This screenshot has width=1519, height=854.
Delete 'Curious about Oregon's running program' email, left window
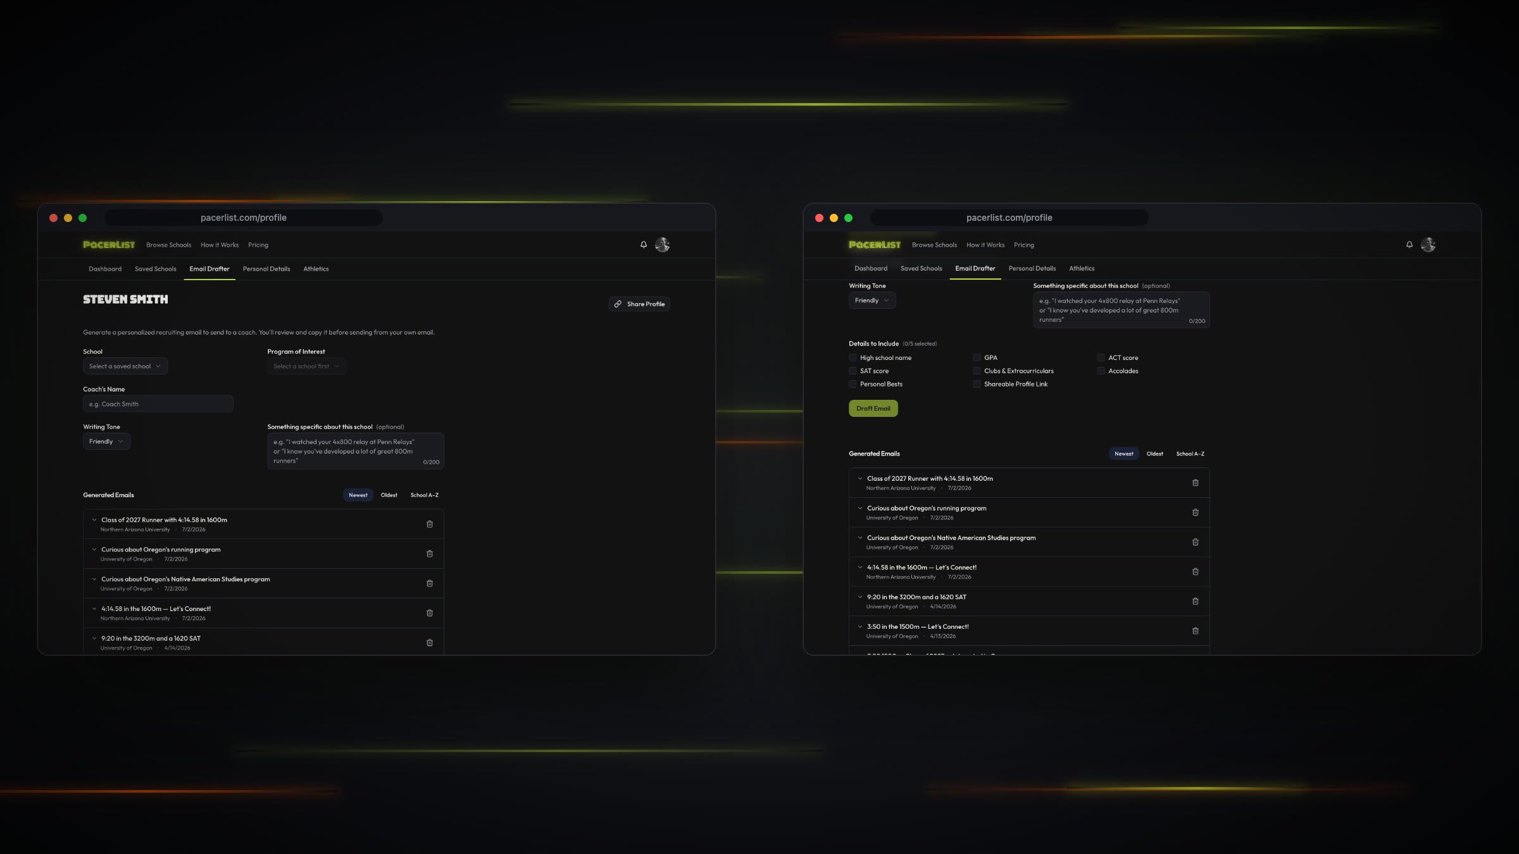tap(430, 554)
